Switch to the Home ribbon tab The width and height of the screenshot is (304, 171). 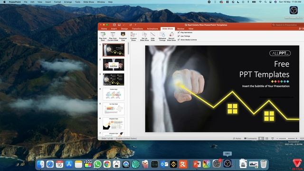point(104,28)
